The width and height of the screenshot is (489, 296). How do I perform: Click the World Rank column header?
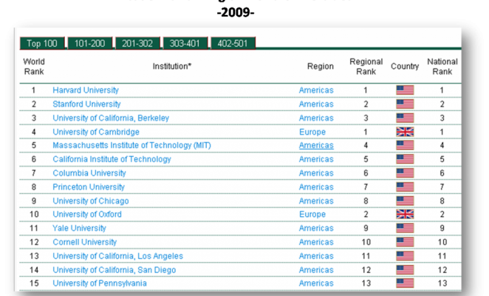click(34, 67)
